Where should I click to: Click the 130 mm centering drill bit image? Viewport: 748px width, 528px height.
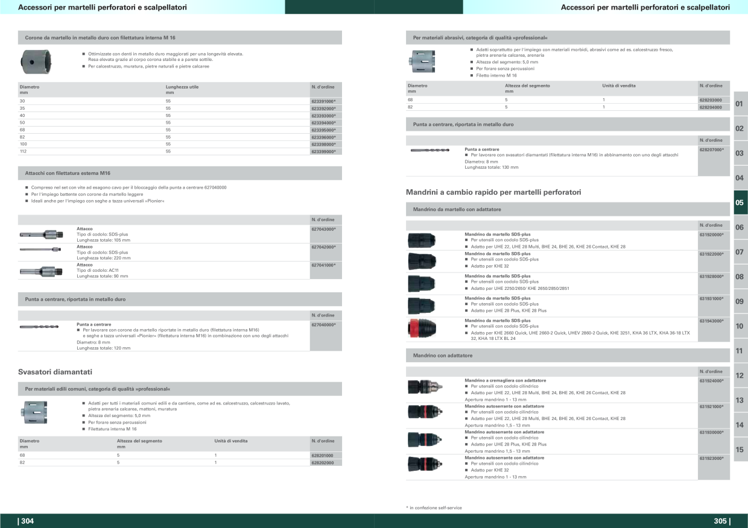429,150
